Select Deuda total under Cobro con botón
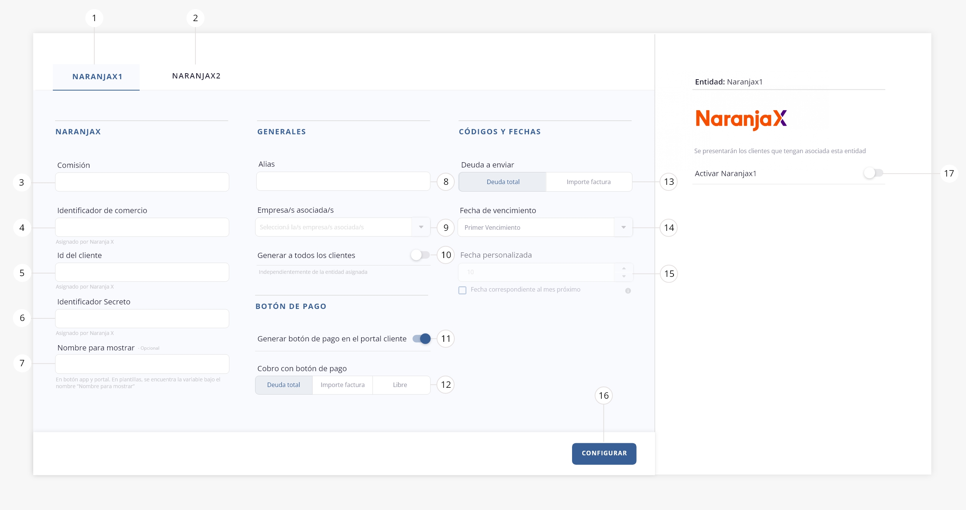Viewport: 966px width, 510px height. pos(284,385)
